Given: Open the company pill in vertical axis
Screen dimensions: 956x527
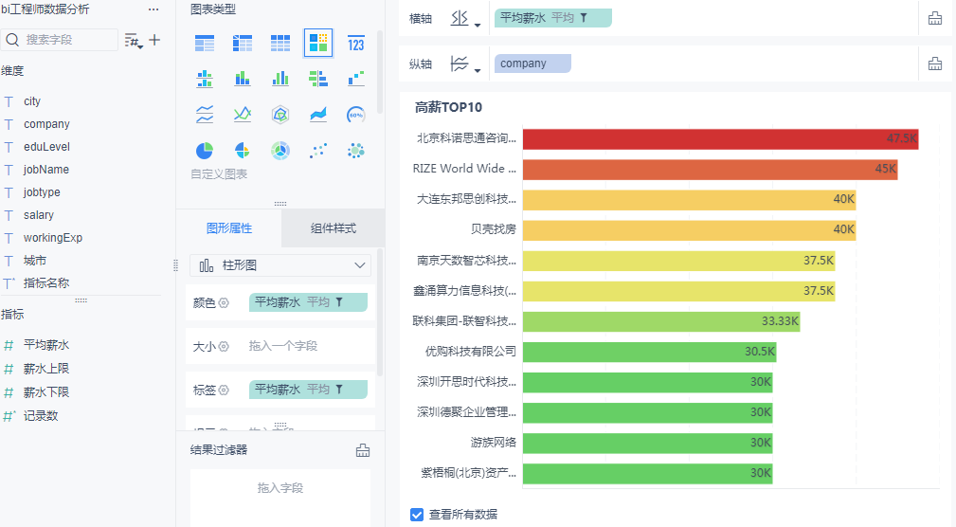Looking at the screenshot, I should tap(532, 64).
